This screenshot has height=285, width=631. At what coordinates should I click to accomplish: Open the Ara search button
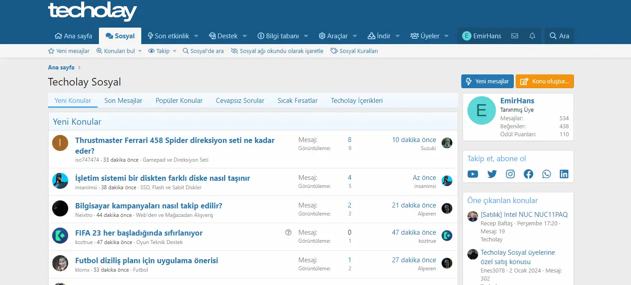point(559,36)
